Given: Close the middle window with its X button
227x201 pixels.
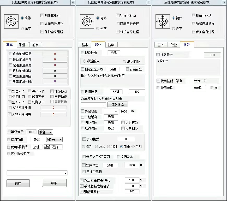Looking at the screenshot, I should pyautogui.click(x=148, y=2).
